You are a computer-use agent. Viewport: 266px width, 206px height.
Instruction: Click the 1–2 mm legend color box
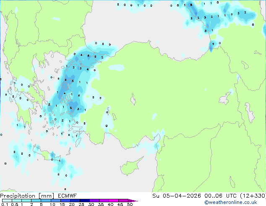click(26, 201)
